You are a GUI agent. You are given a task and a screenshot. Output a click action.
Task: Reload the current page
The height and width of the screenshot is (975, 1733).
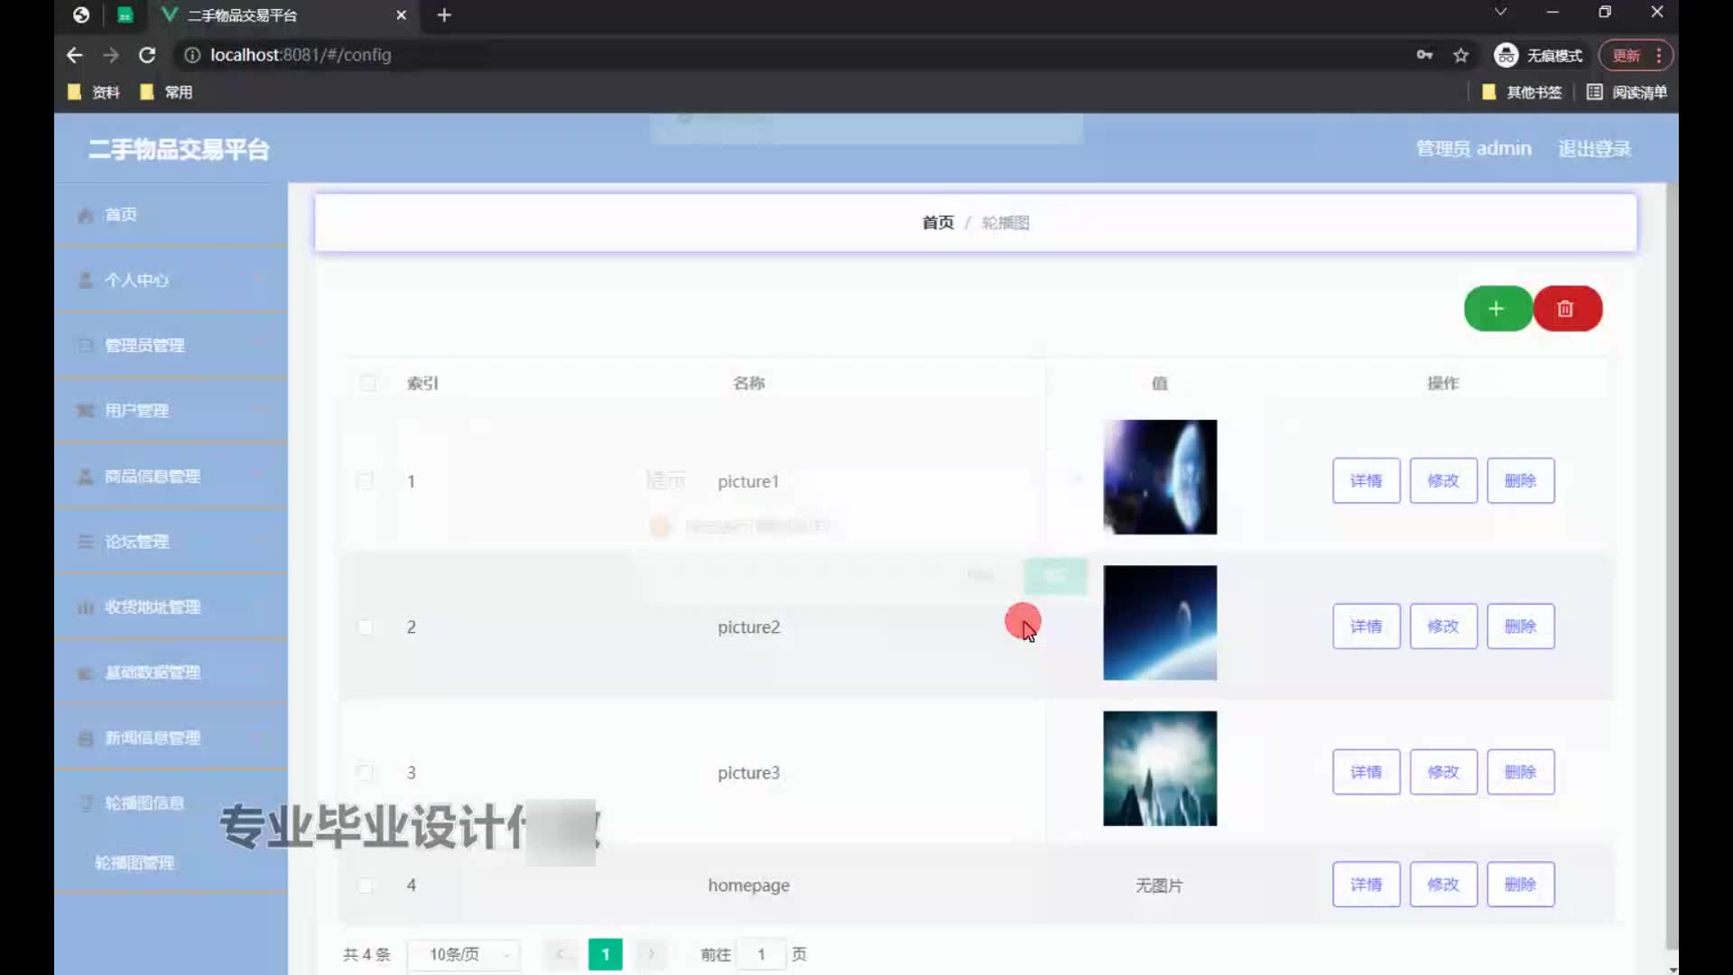(x=147, y=55)
